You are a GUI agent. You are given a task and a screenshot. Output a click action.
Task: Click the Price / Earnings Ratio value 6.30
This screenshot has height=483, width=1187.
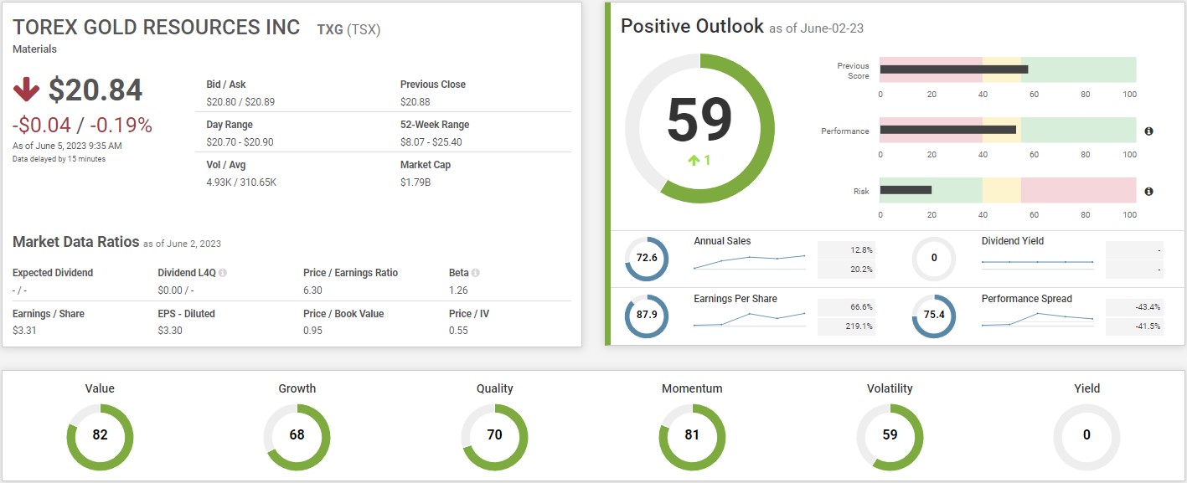(x=312, y=290)
